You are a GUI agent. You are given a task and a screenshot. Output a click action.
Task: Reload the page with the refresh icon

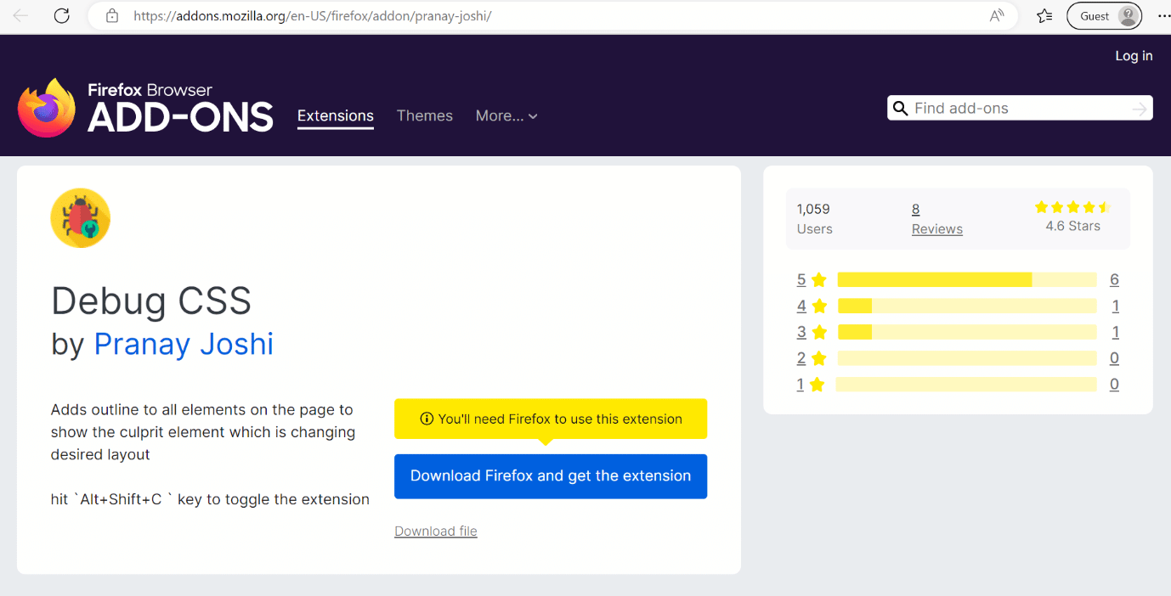tap(61, 16)
